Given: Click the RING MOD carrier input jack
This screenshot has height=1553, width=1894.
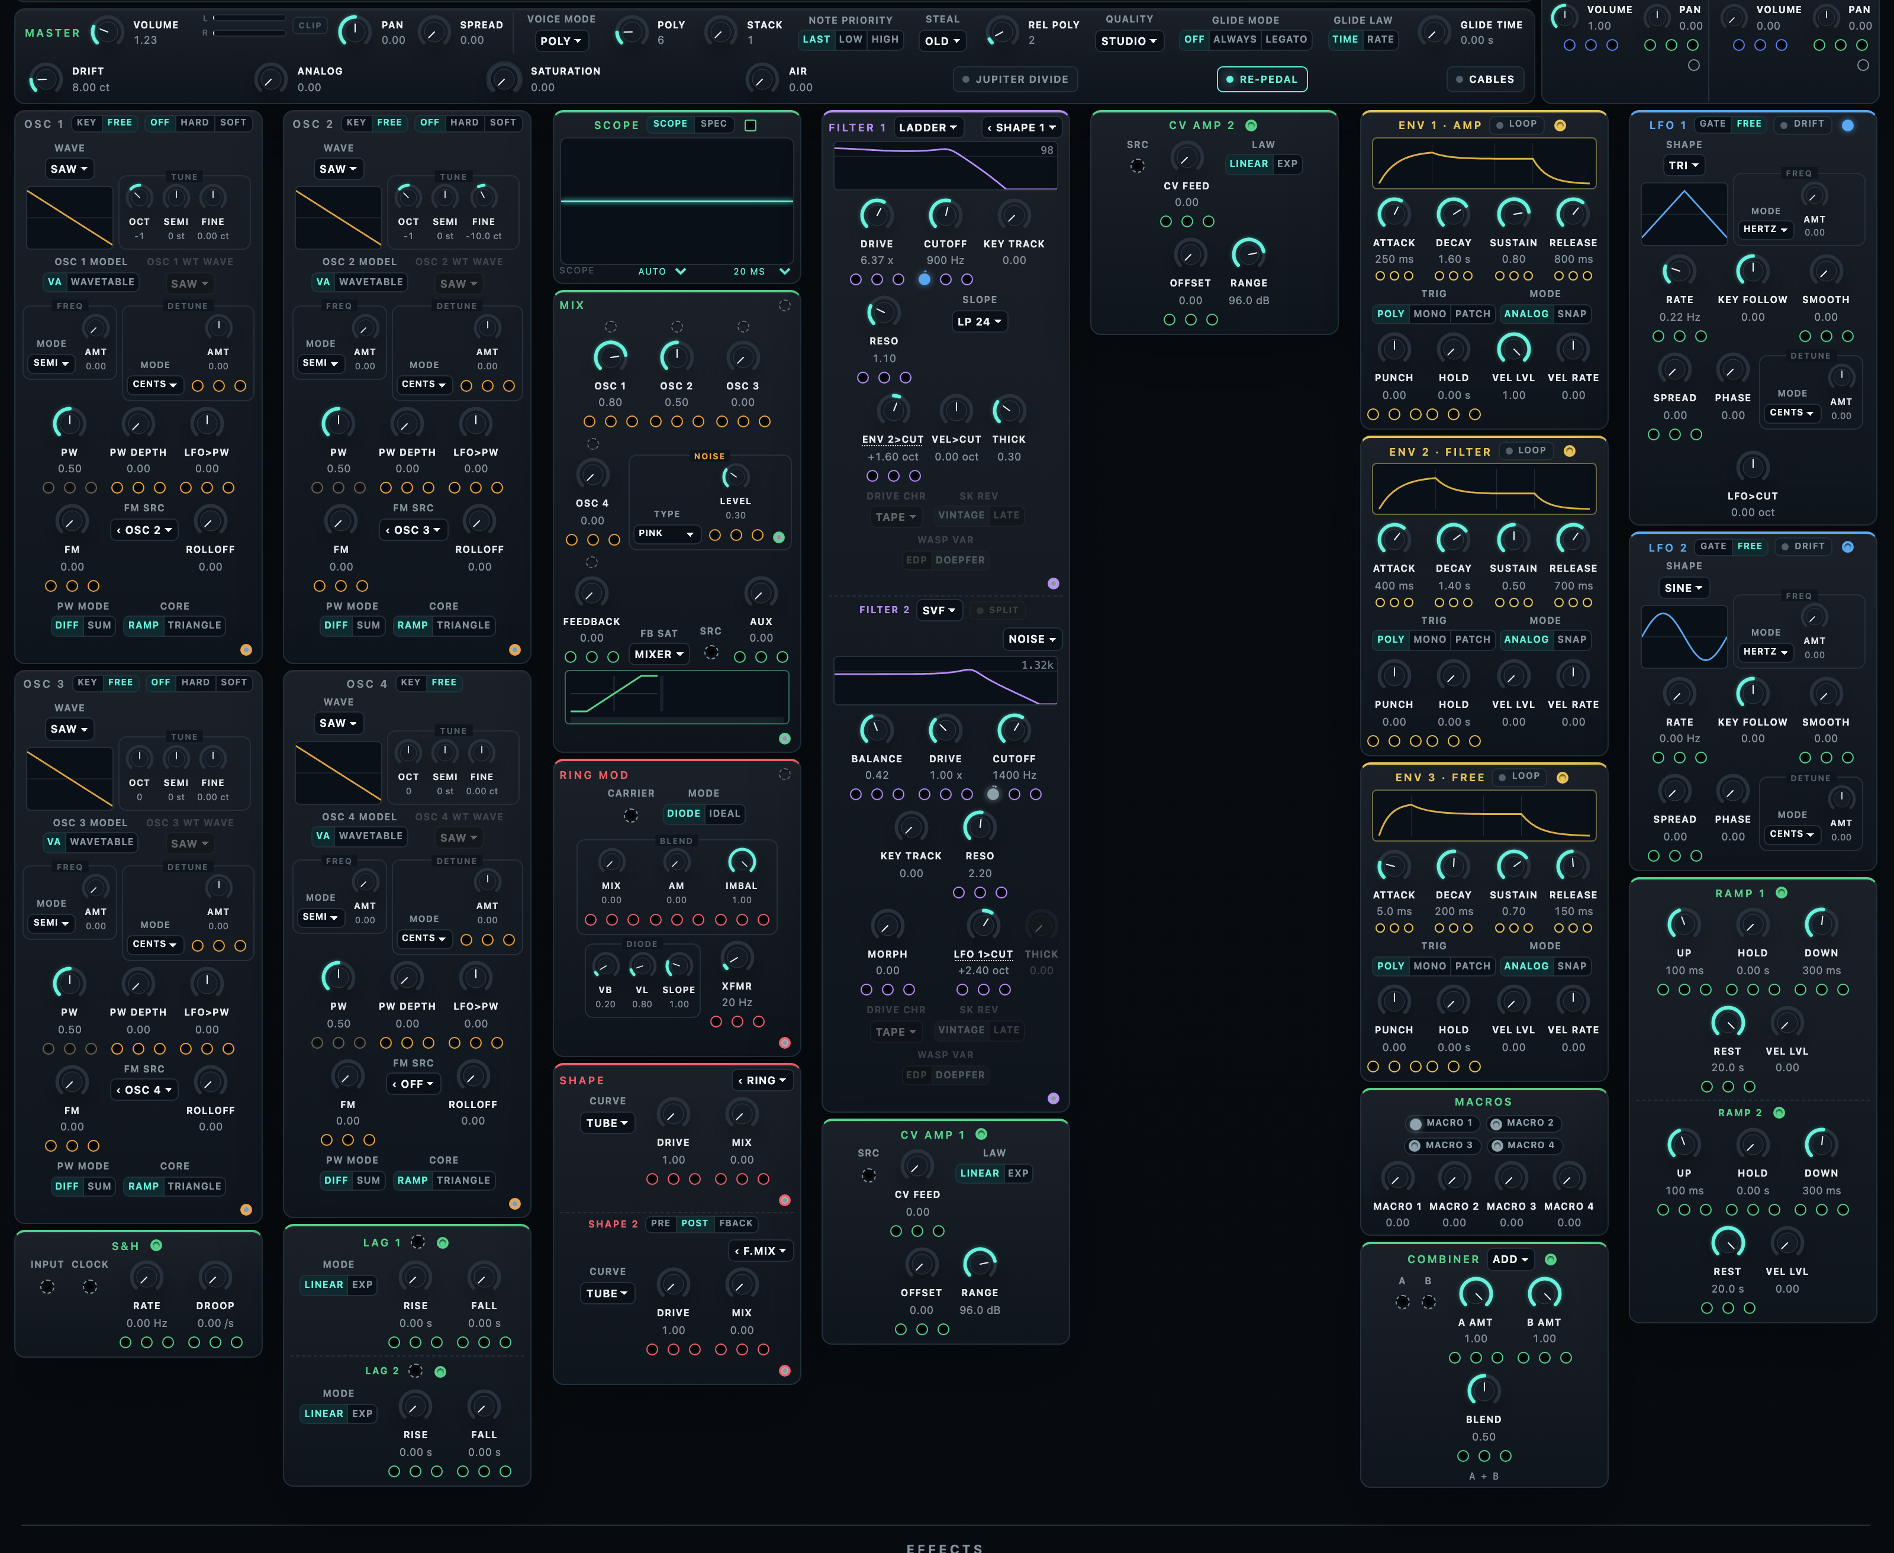Looking at the screenshot, I should click(631, 815).
